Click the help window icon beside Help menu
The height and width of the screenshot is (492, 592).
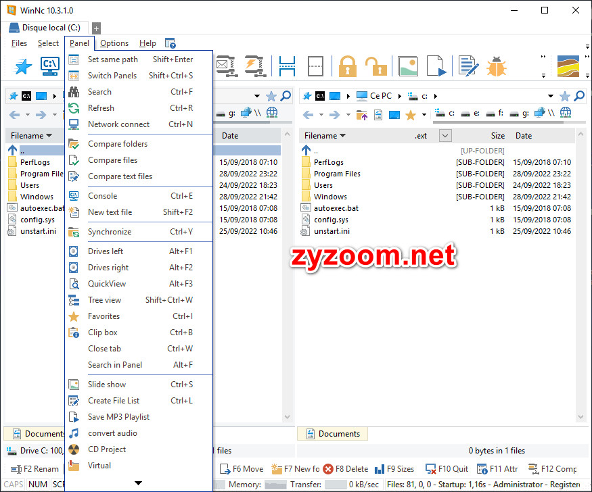coord(170,43)
